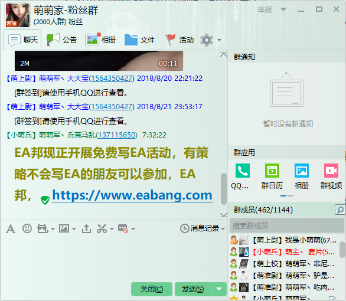This screenshot has height=301, width=346.
Task: Click chat scroll-down arrow
Action: coord(224,215)
